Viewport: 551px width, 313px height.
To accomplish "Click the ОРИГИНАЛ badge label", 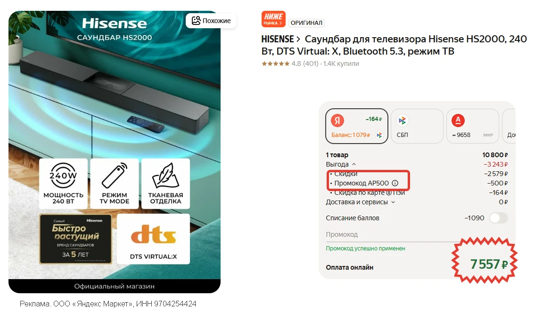I will pos(306,23).
